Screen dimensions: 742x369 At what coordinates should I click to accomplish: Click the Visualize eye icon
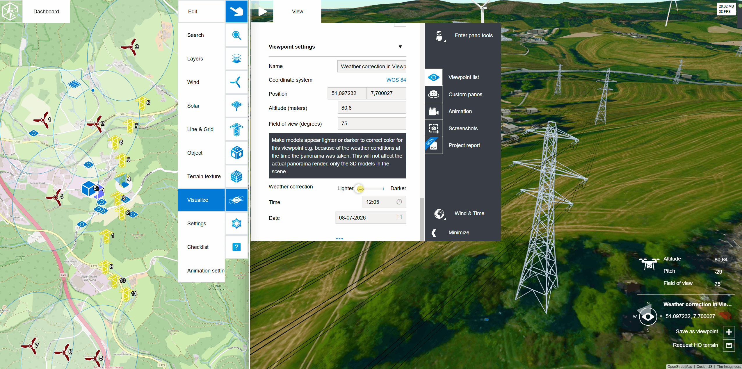(x=236, y=200)
